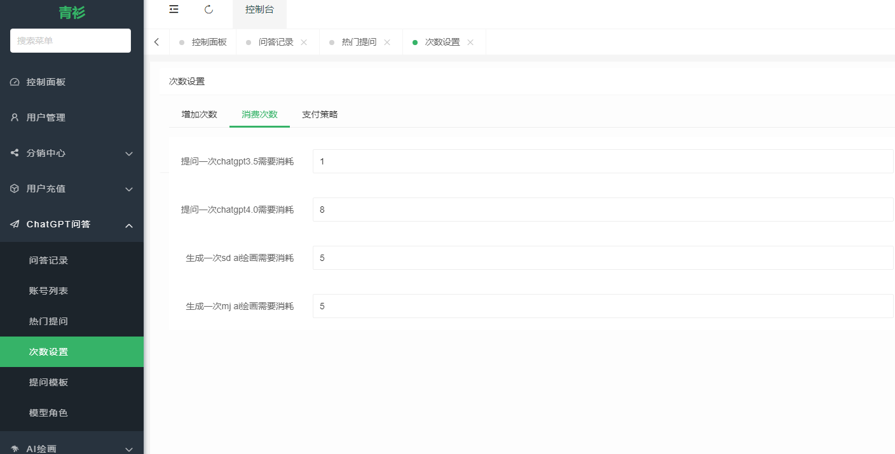The image size is (895, 454).
Task: Click the 分销中心 share icon
Action: pyautogui.click(x=15, y=153)
